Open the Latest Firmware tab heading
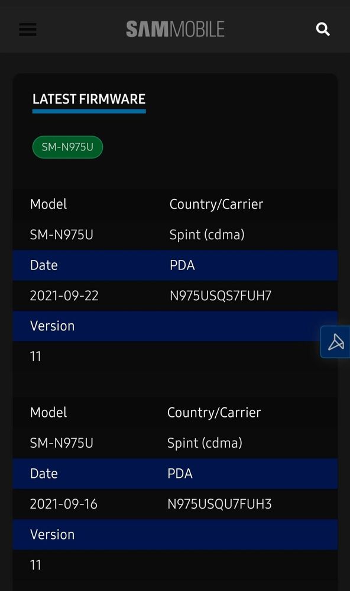 coord(89,99)
